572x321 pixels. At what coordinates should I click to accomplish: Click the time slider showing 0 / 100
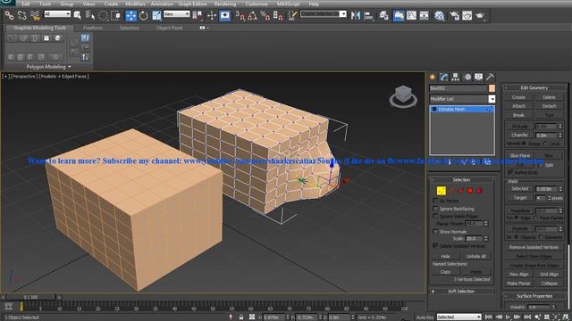(x=30, y=297)
